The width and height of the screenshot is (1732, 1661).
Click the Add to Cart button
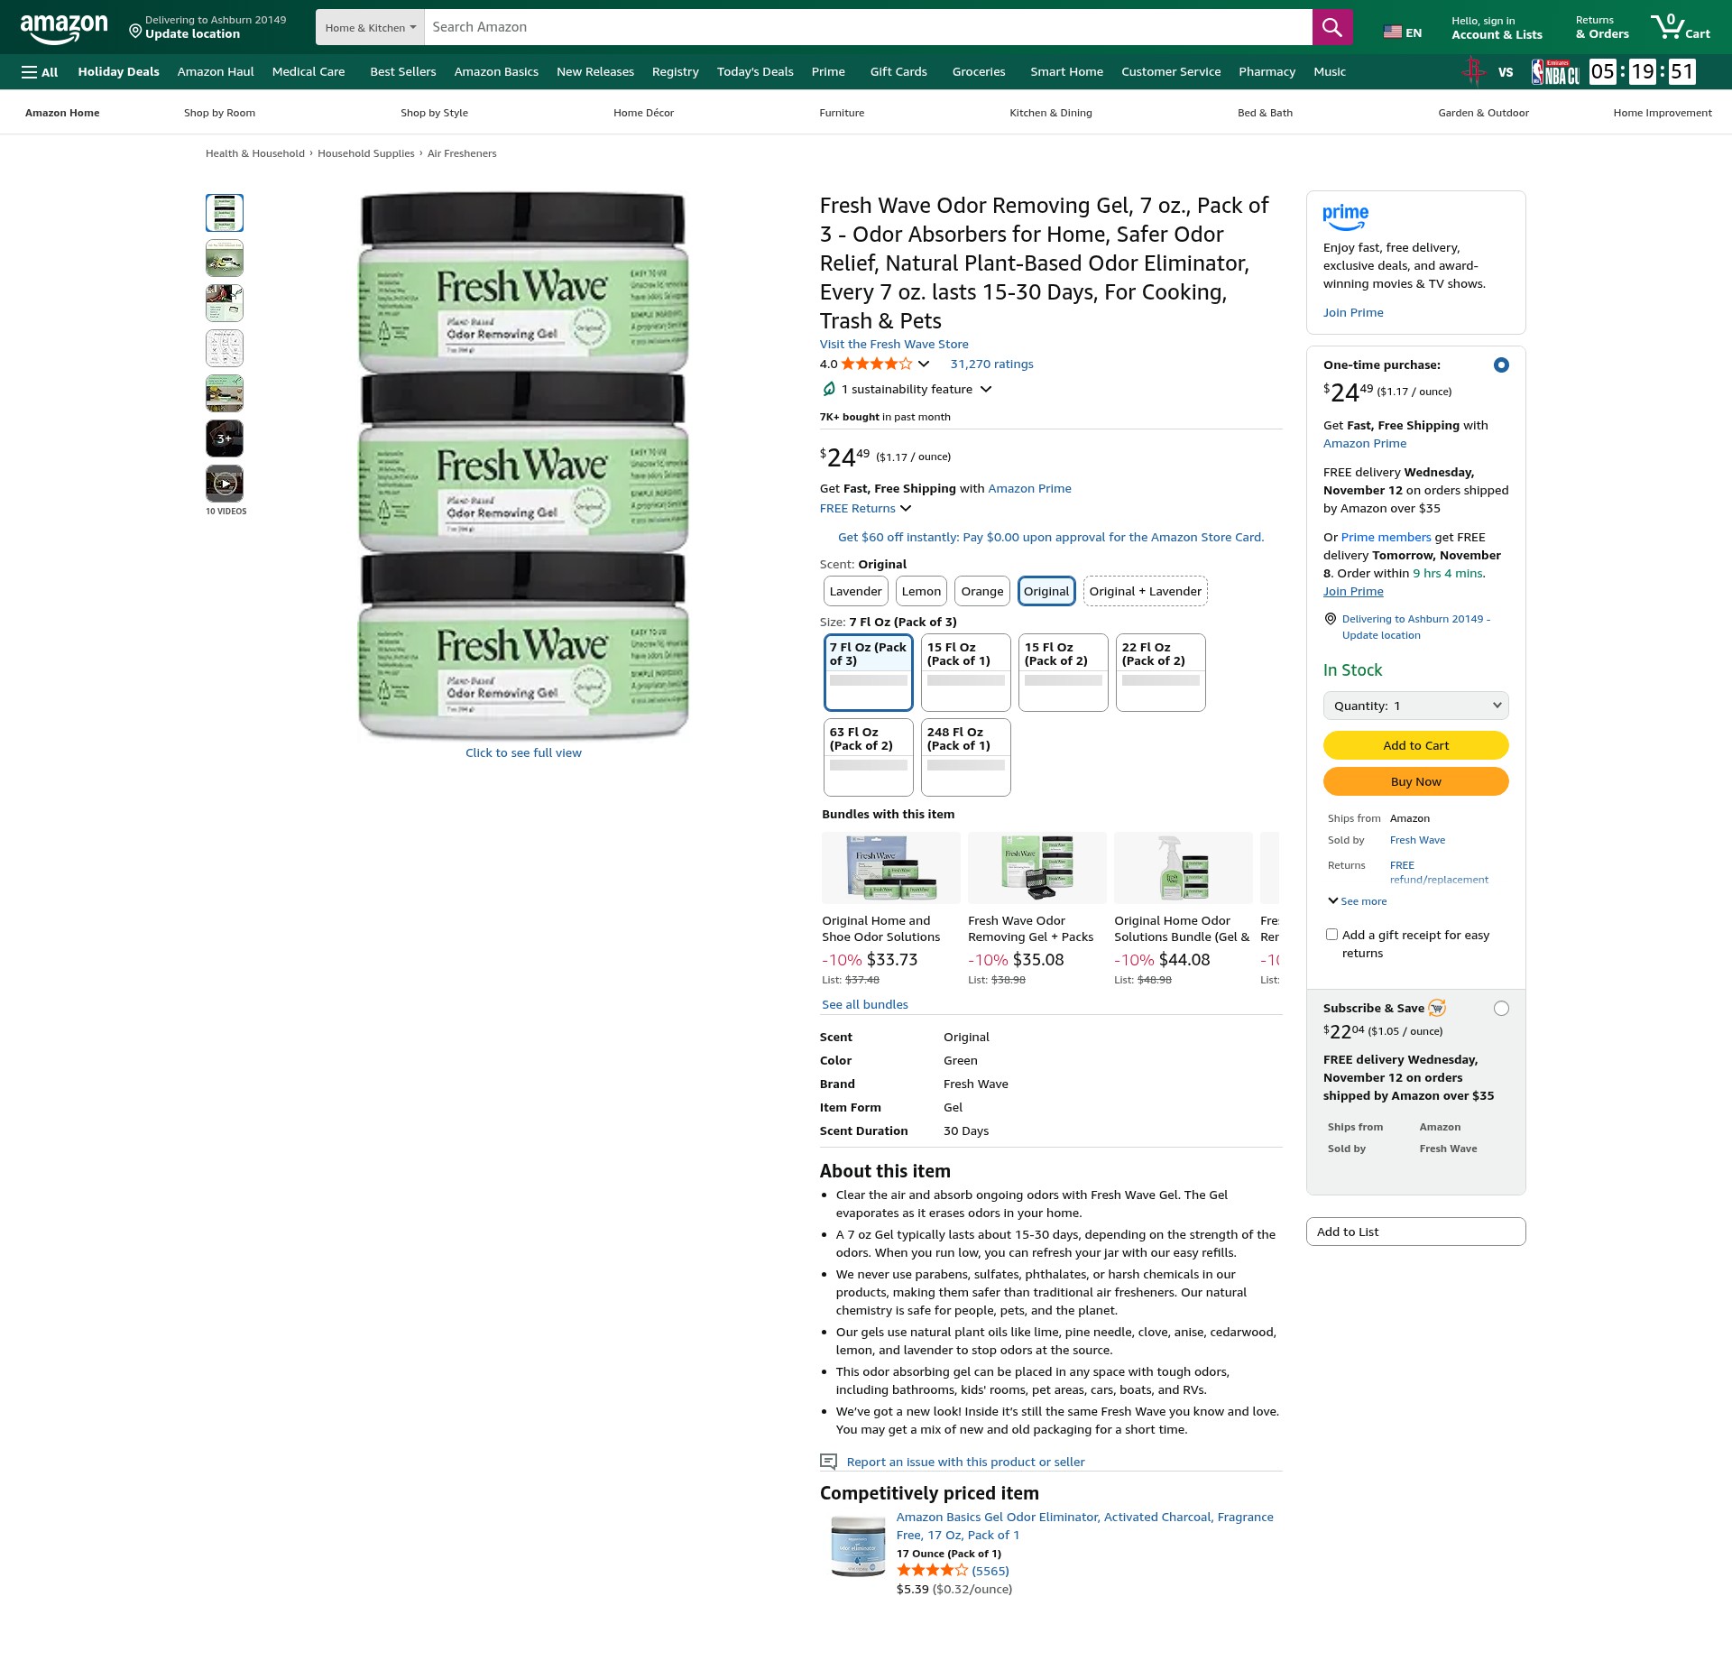coord(1416,745)
